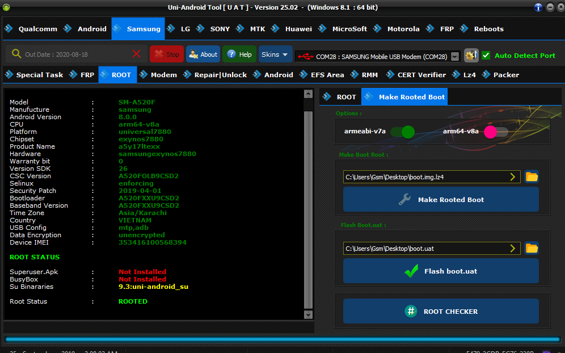Click the ROOTED status text
Image resolution: width=565 pixels, height=353 pixels.
[x=133, y=301]
